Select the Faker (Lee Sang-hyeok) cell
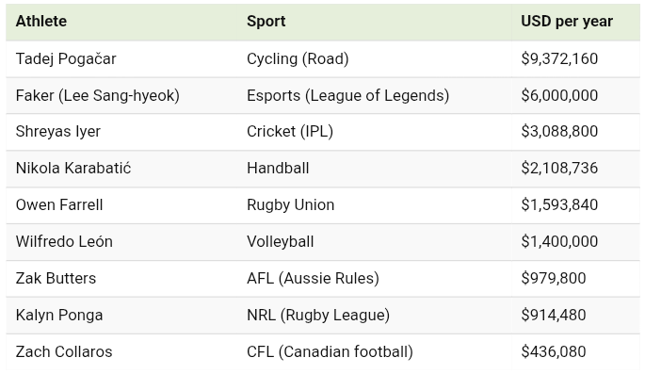The image size is (645, 374). click(x=98, y=95)
